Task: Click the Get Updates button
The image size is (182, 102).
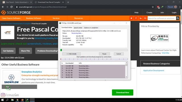Action: tap(8, 51)
